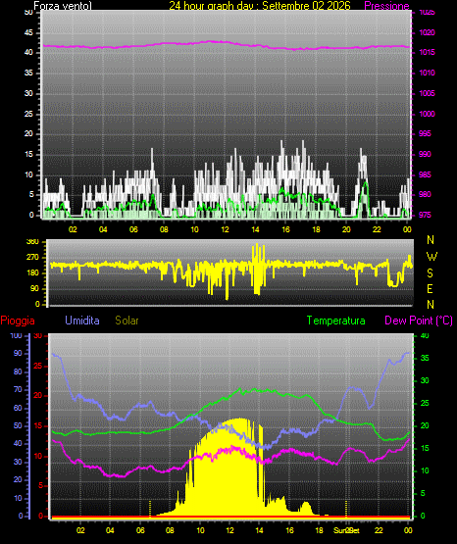457x544 pixels.
Task: Click the E compass label on wind direction
Action: pos(430,288)
